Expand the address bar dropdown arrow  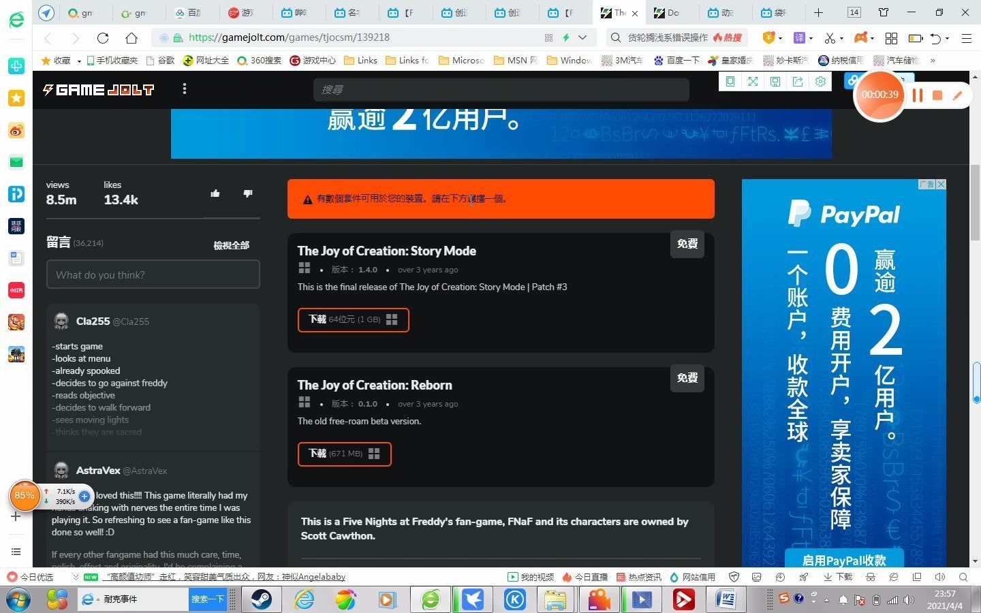[582, 37]
